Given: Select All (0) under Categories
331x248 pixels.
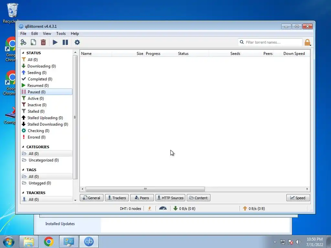Looking at the screenshot, I should coord(47,153).
